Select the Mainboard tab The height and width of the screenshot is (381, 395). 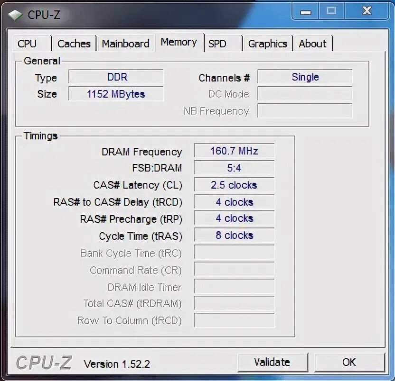(126, 44)
